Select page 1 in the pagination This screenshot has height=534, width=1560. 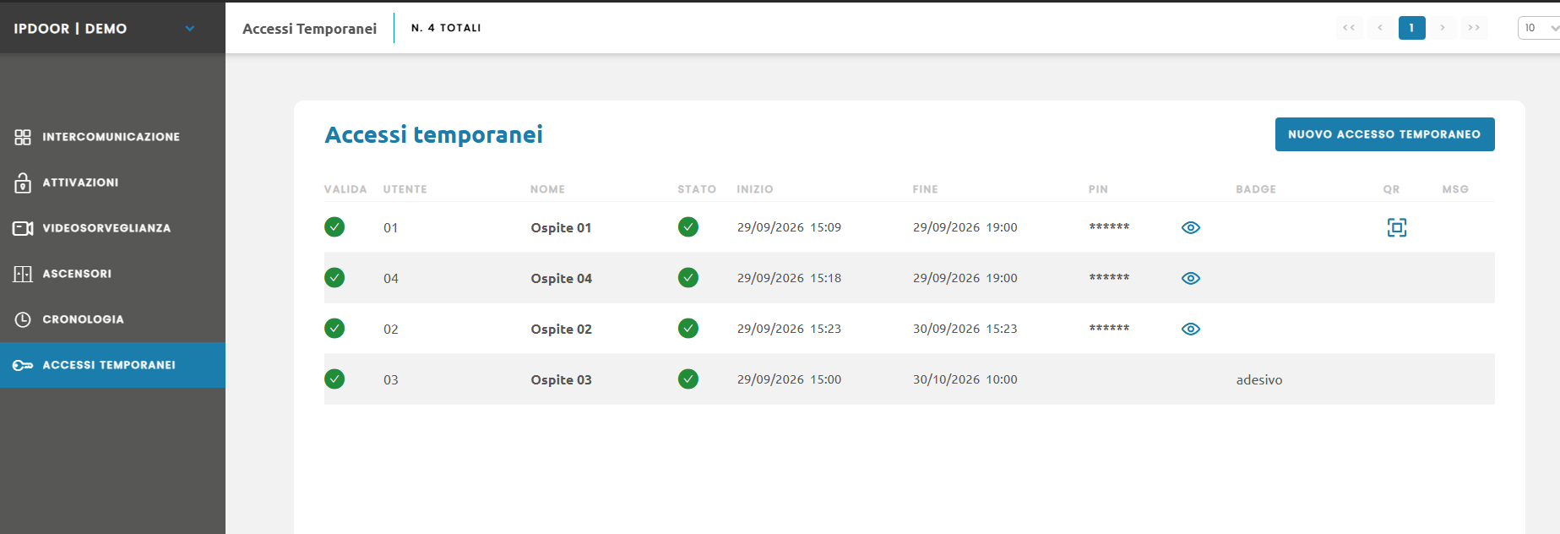[1411, 28]
